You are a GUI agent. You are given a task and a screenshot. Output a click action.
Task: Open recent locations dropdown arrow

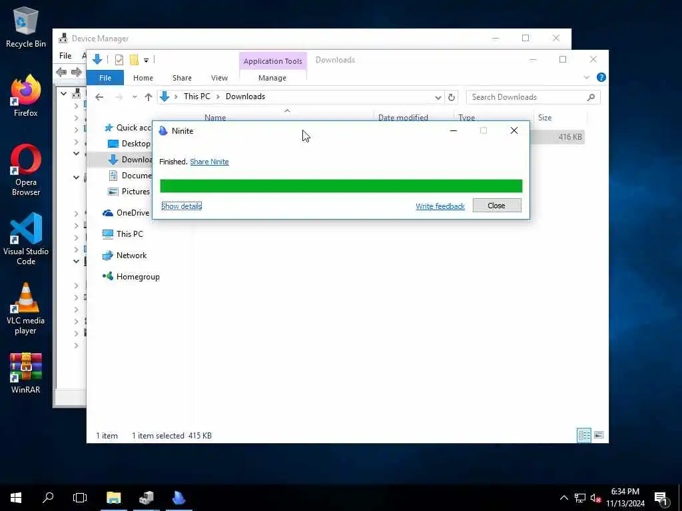(135, 97)
